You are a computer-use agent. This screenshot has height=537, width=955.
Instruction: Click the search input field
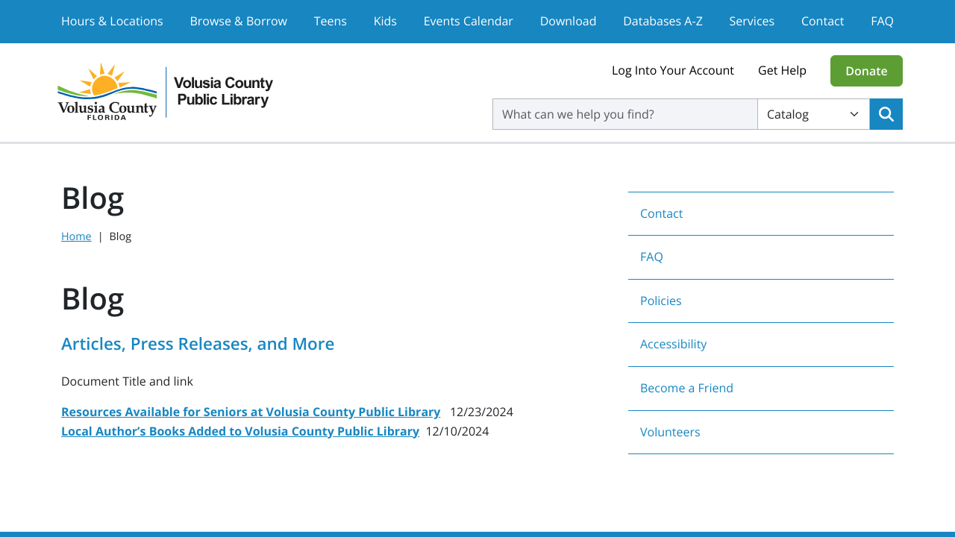pyautogui.click(x=624, y=114)
